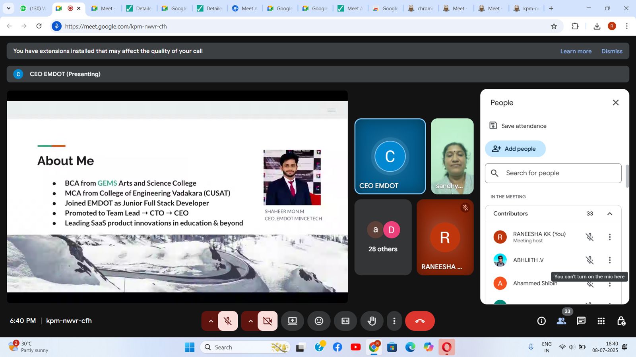
Task: Click the present screen icon
Action: point(293,321)
